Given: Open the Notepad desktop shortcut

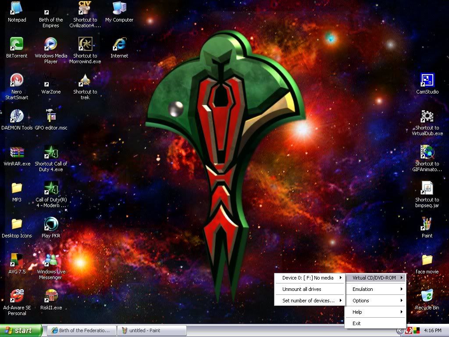Looking at the screenshot, I should pyautogui.click(x=17, y=9).
